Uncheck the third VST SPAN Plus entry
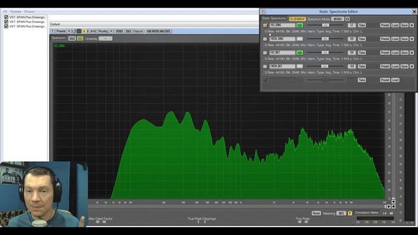Image resolution: width=418 pixels, height=235 pixels. (6, 26)
